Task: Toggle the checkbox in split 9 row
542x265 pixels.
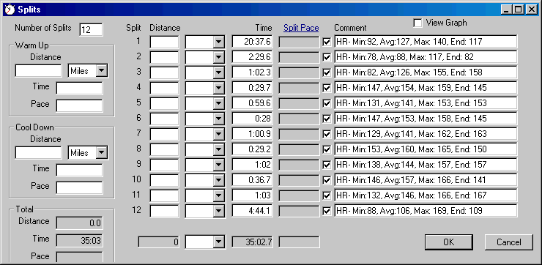Action: click(327, 165)
